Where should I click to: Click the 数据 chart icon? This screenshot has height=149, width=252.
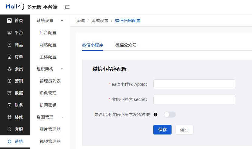[x=9, y=93]
